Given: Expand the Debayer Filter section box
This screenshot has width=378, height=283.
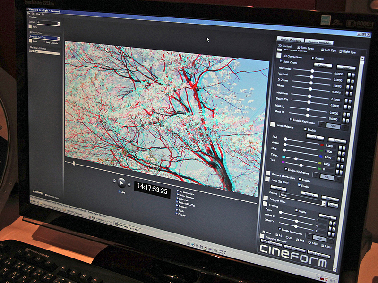Looking at the screenshot, I should (266, 198).
